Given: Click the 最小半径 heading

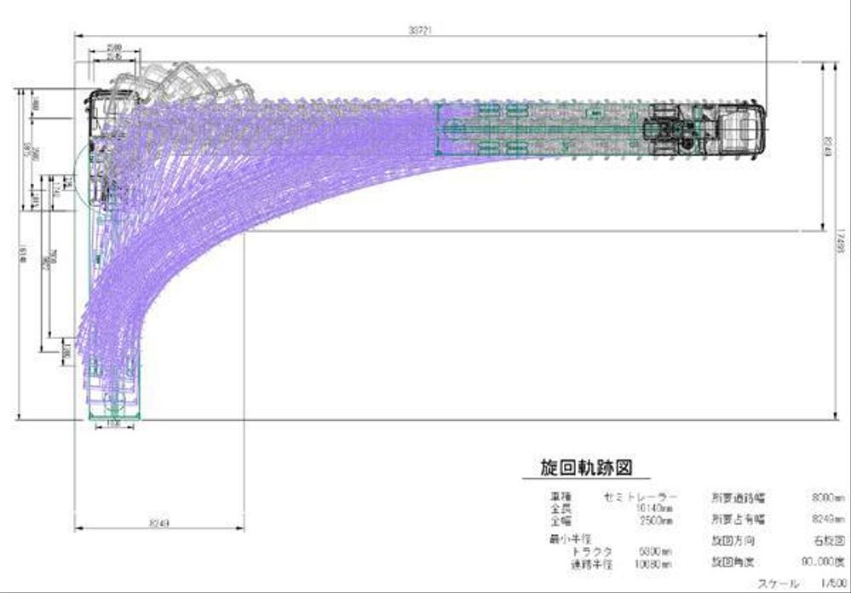Looking at the screenshot, I should (x=571, y=539).
